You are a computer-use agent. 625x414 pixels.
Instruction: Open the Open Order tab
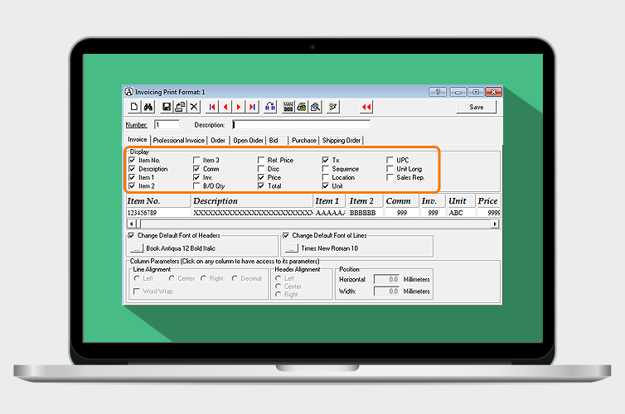(x=249, y=140)
